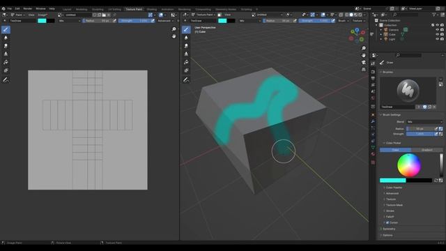
Task: Select the Soften tool in image editor toolbar
Action: tap(6, 38)
